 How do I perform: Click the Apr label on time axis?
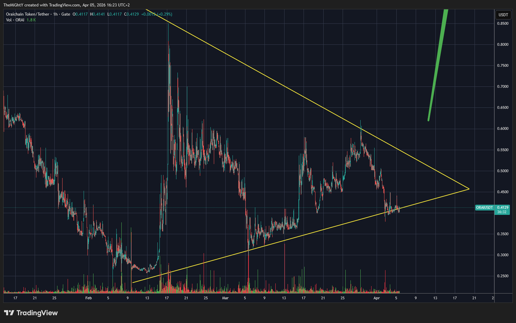(376, 297)
